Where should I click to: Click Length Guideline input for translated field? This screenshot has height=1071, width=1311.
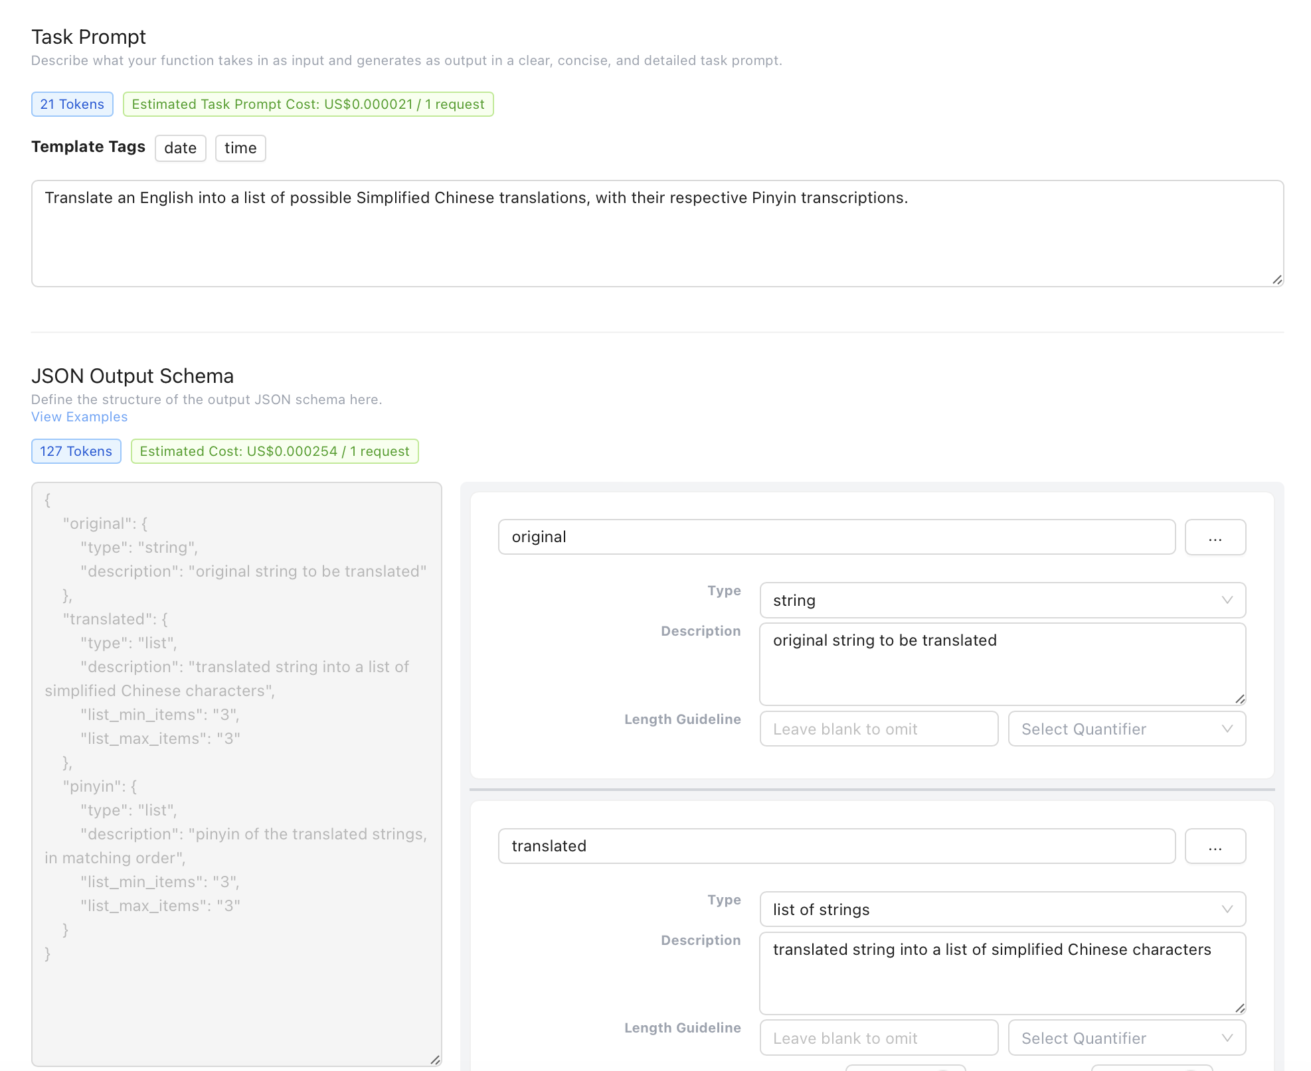pos(878,1038)
